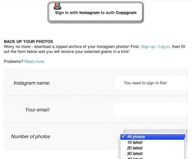The width and height of the screenshot is (192, 159).
Task: Select the All photos option
Action: [x=152, y=137]
